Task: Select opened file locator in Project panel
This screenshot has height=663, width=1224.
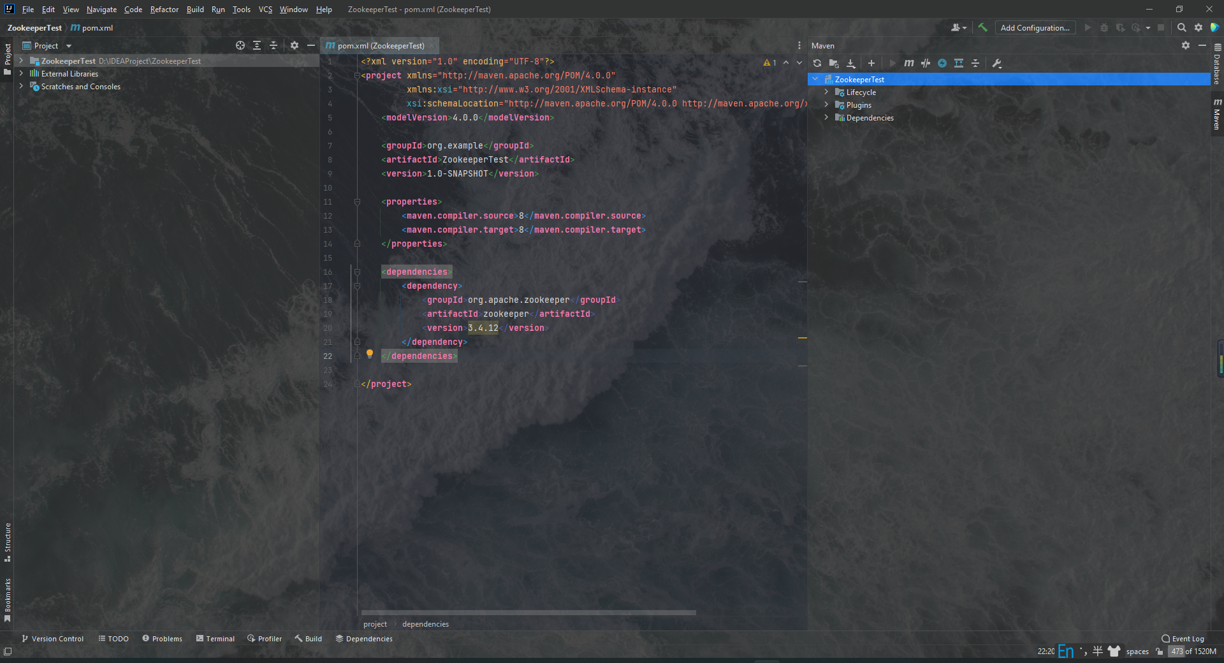Action: 240,45
